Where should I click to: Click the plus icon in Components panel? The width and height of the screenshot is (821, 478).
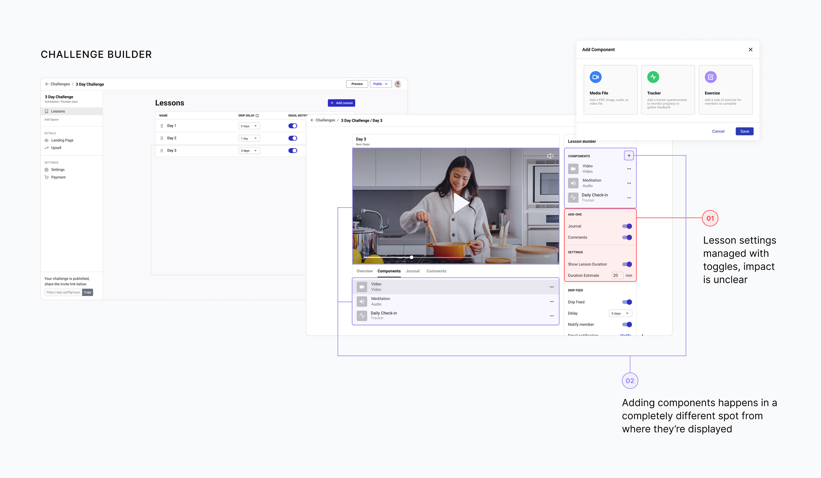click(x=629, y=156)
